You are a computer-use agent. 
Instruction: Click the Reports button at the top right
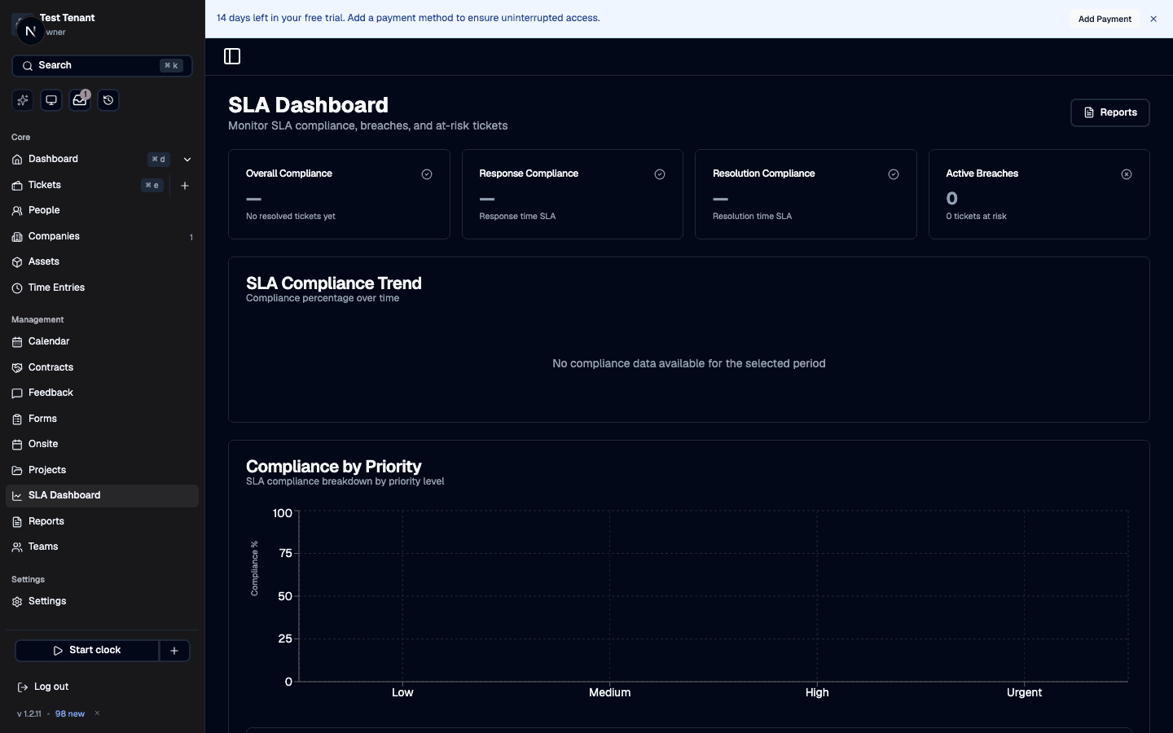[1109, 112]
